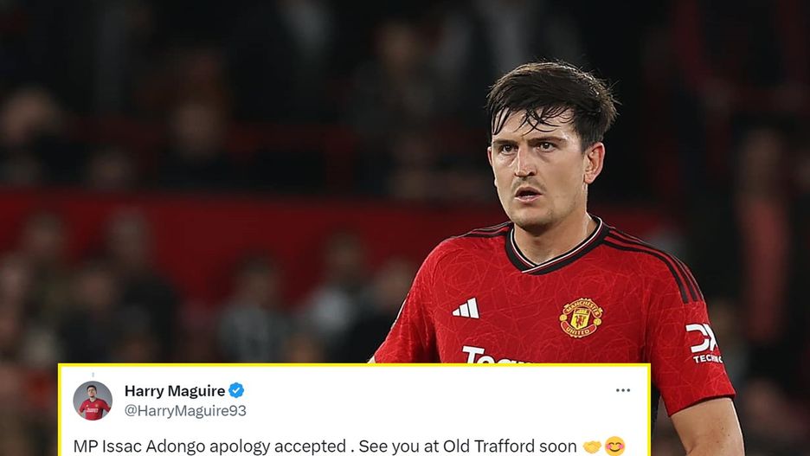This screenshot has width=810, height=456.
Task: Click the white adidas logo on jersey
Action: (x=466, y=308)
